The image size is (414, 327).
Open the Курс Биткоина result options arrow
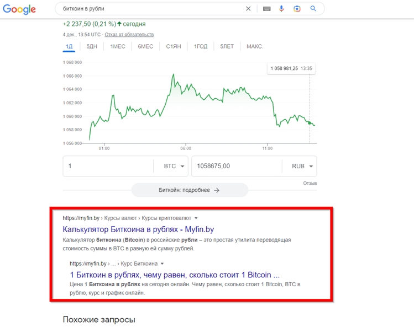tap(163, 264)
